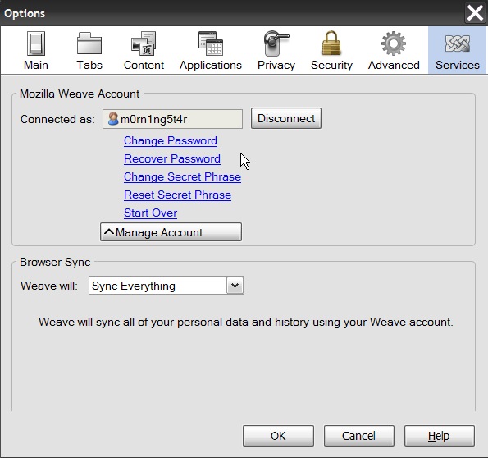Select the Services weave icon
Screen dimensions: 488x458
(457, 44)
